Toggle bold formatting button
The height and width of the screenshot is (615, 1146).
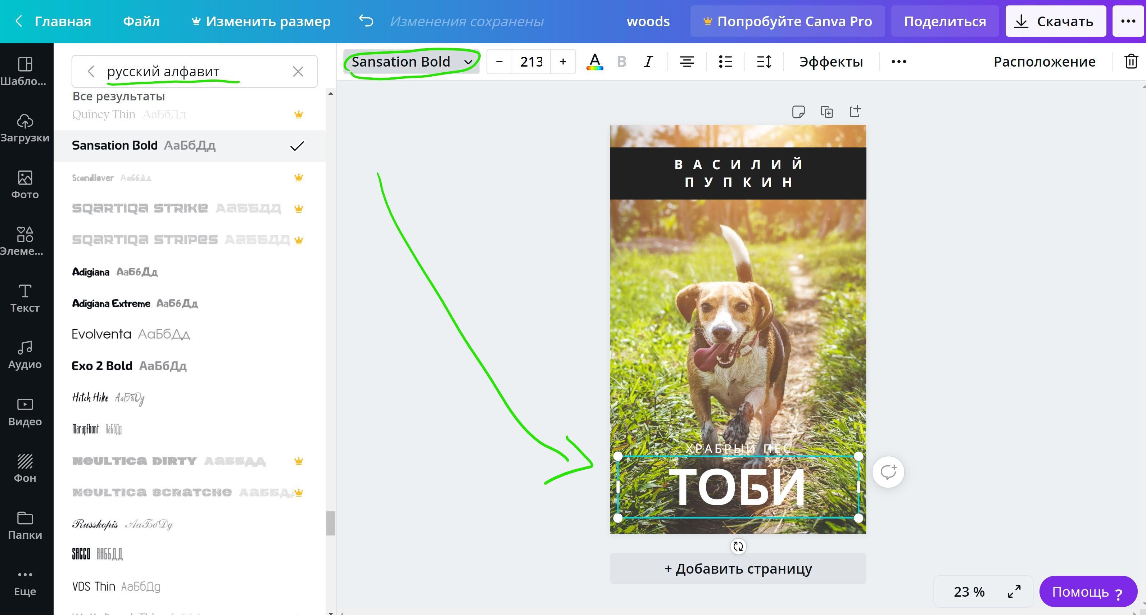point(621,62)
